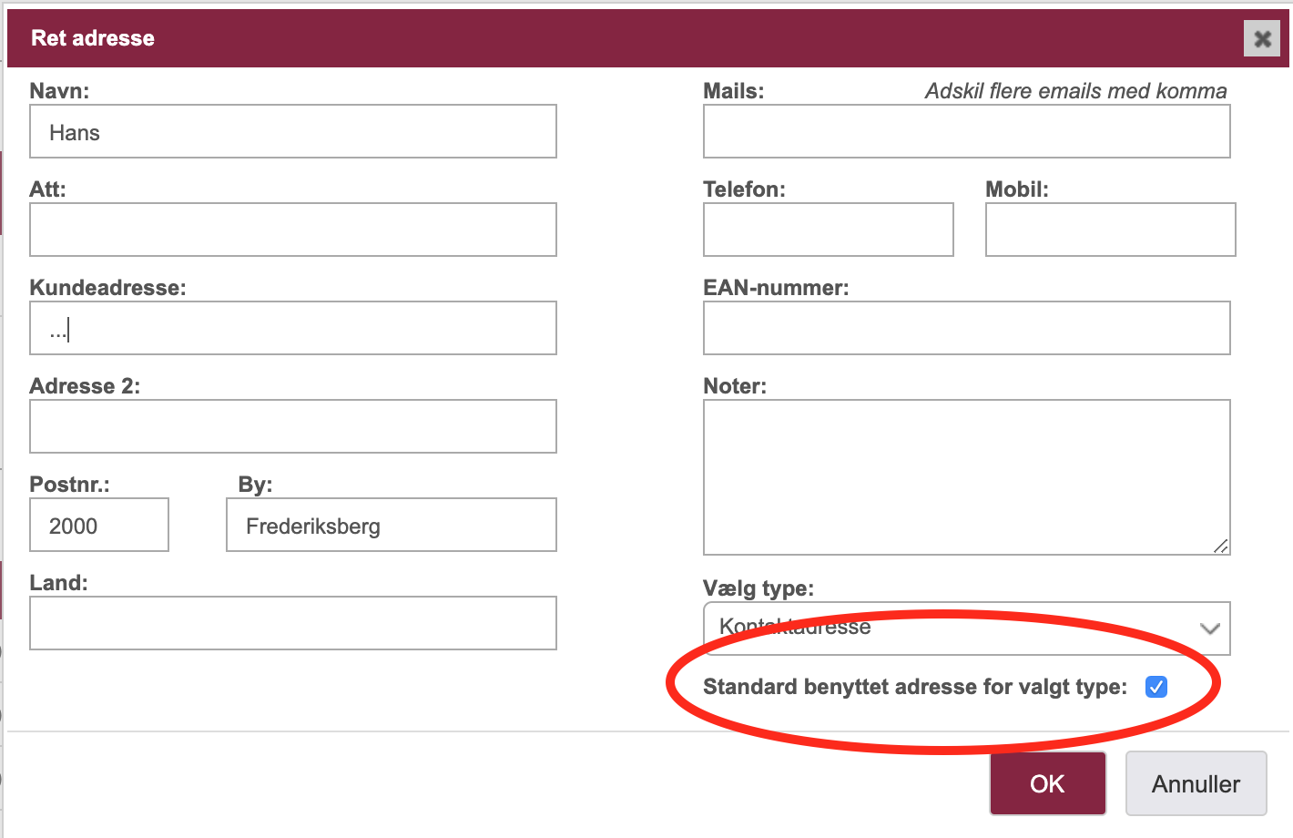This screenshot has width=1293, height=838.
Task: Focus the Navn field containing Hans
Action: coord(293,131)
